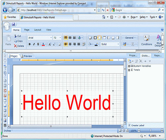This screenshot has width=166, height=140.
Task: Click the shrink font size icon
Action: click(x=54, y=44)
